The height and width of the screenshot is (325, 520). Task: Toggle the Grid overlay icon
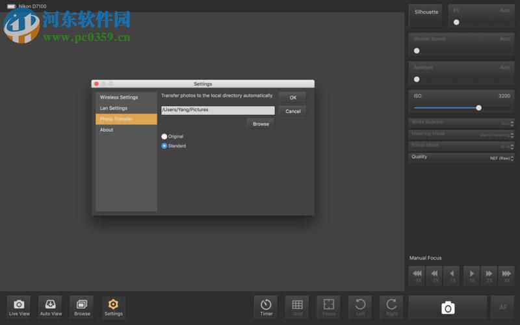point(298,307)
